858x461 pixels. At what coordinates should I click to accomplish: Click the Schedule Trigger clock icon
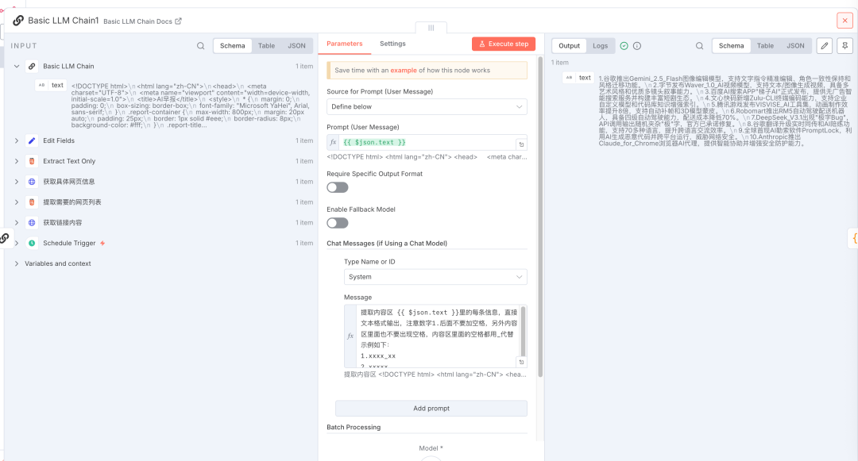point(32,243)
